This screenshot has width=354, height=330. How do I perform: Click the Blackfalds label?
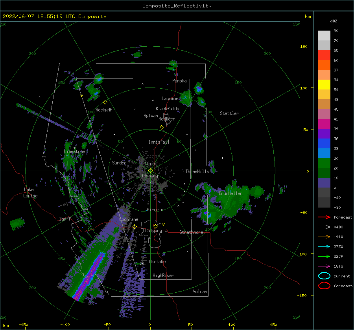(x=167, y=109)
